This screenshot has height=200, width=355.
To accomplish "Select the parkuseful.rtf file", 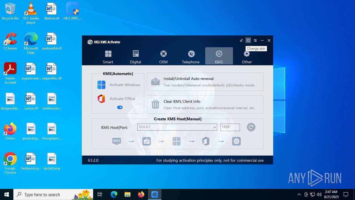I will click(52, 42).
